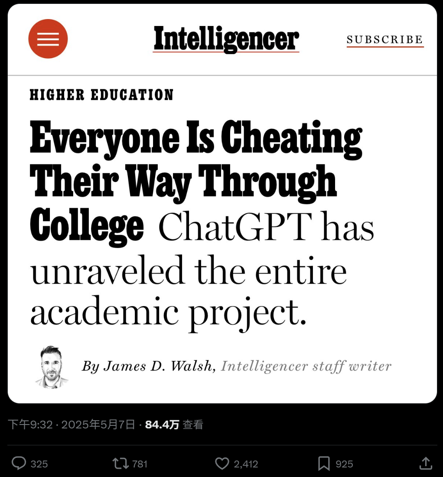The width and height of the screenshot is (443, 477).
Task: Click the Intelligencer logo
Action: coord(226,39)
